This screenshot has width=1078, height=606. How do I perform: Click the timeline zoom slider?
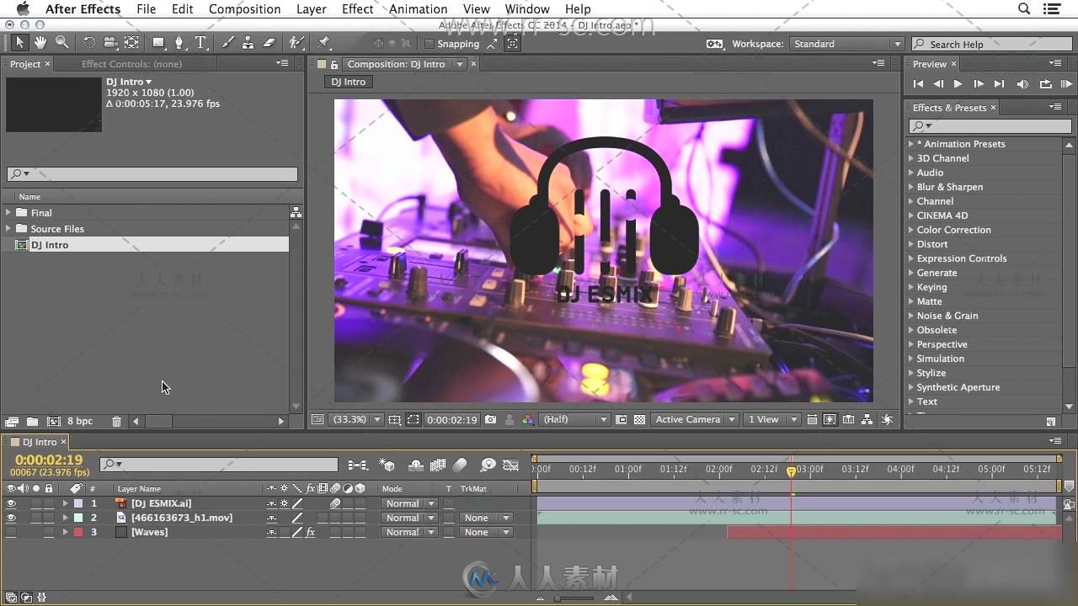point(575,598)
